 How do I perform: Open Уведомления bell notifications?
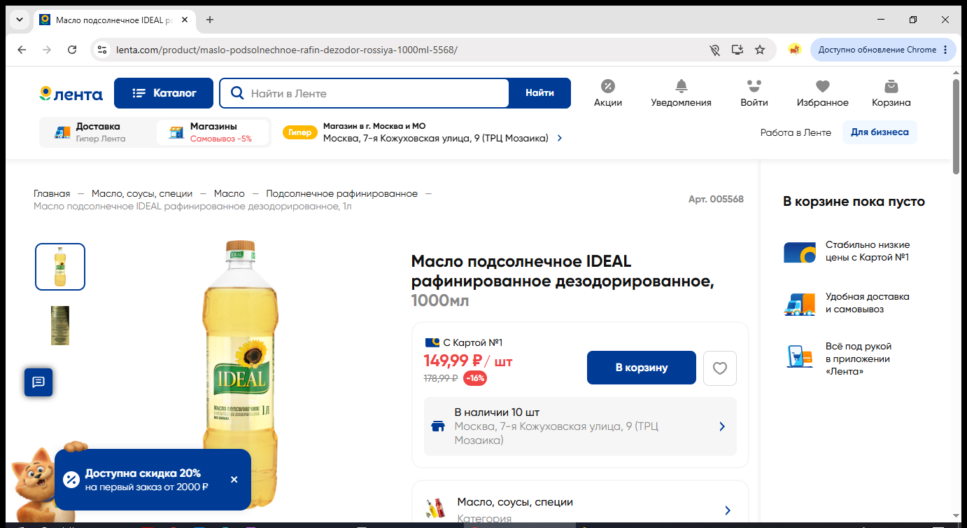point(681,93)
